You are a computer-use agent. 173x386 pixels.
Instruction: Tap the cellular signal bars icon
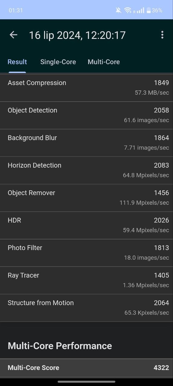pos(140,11)
